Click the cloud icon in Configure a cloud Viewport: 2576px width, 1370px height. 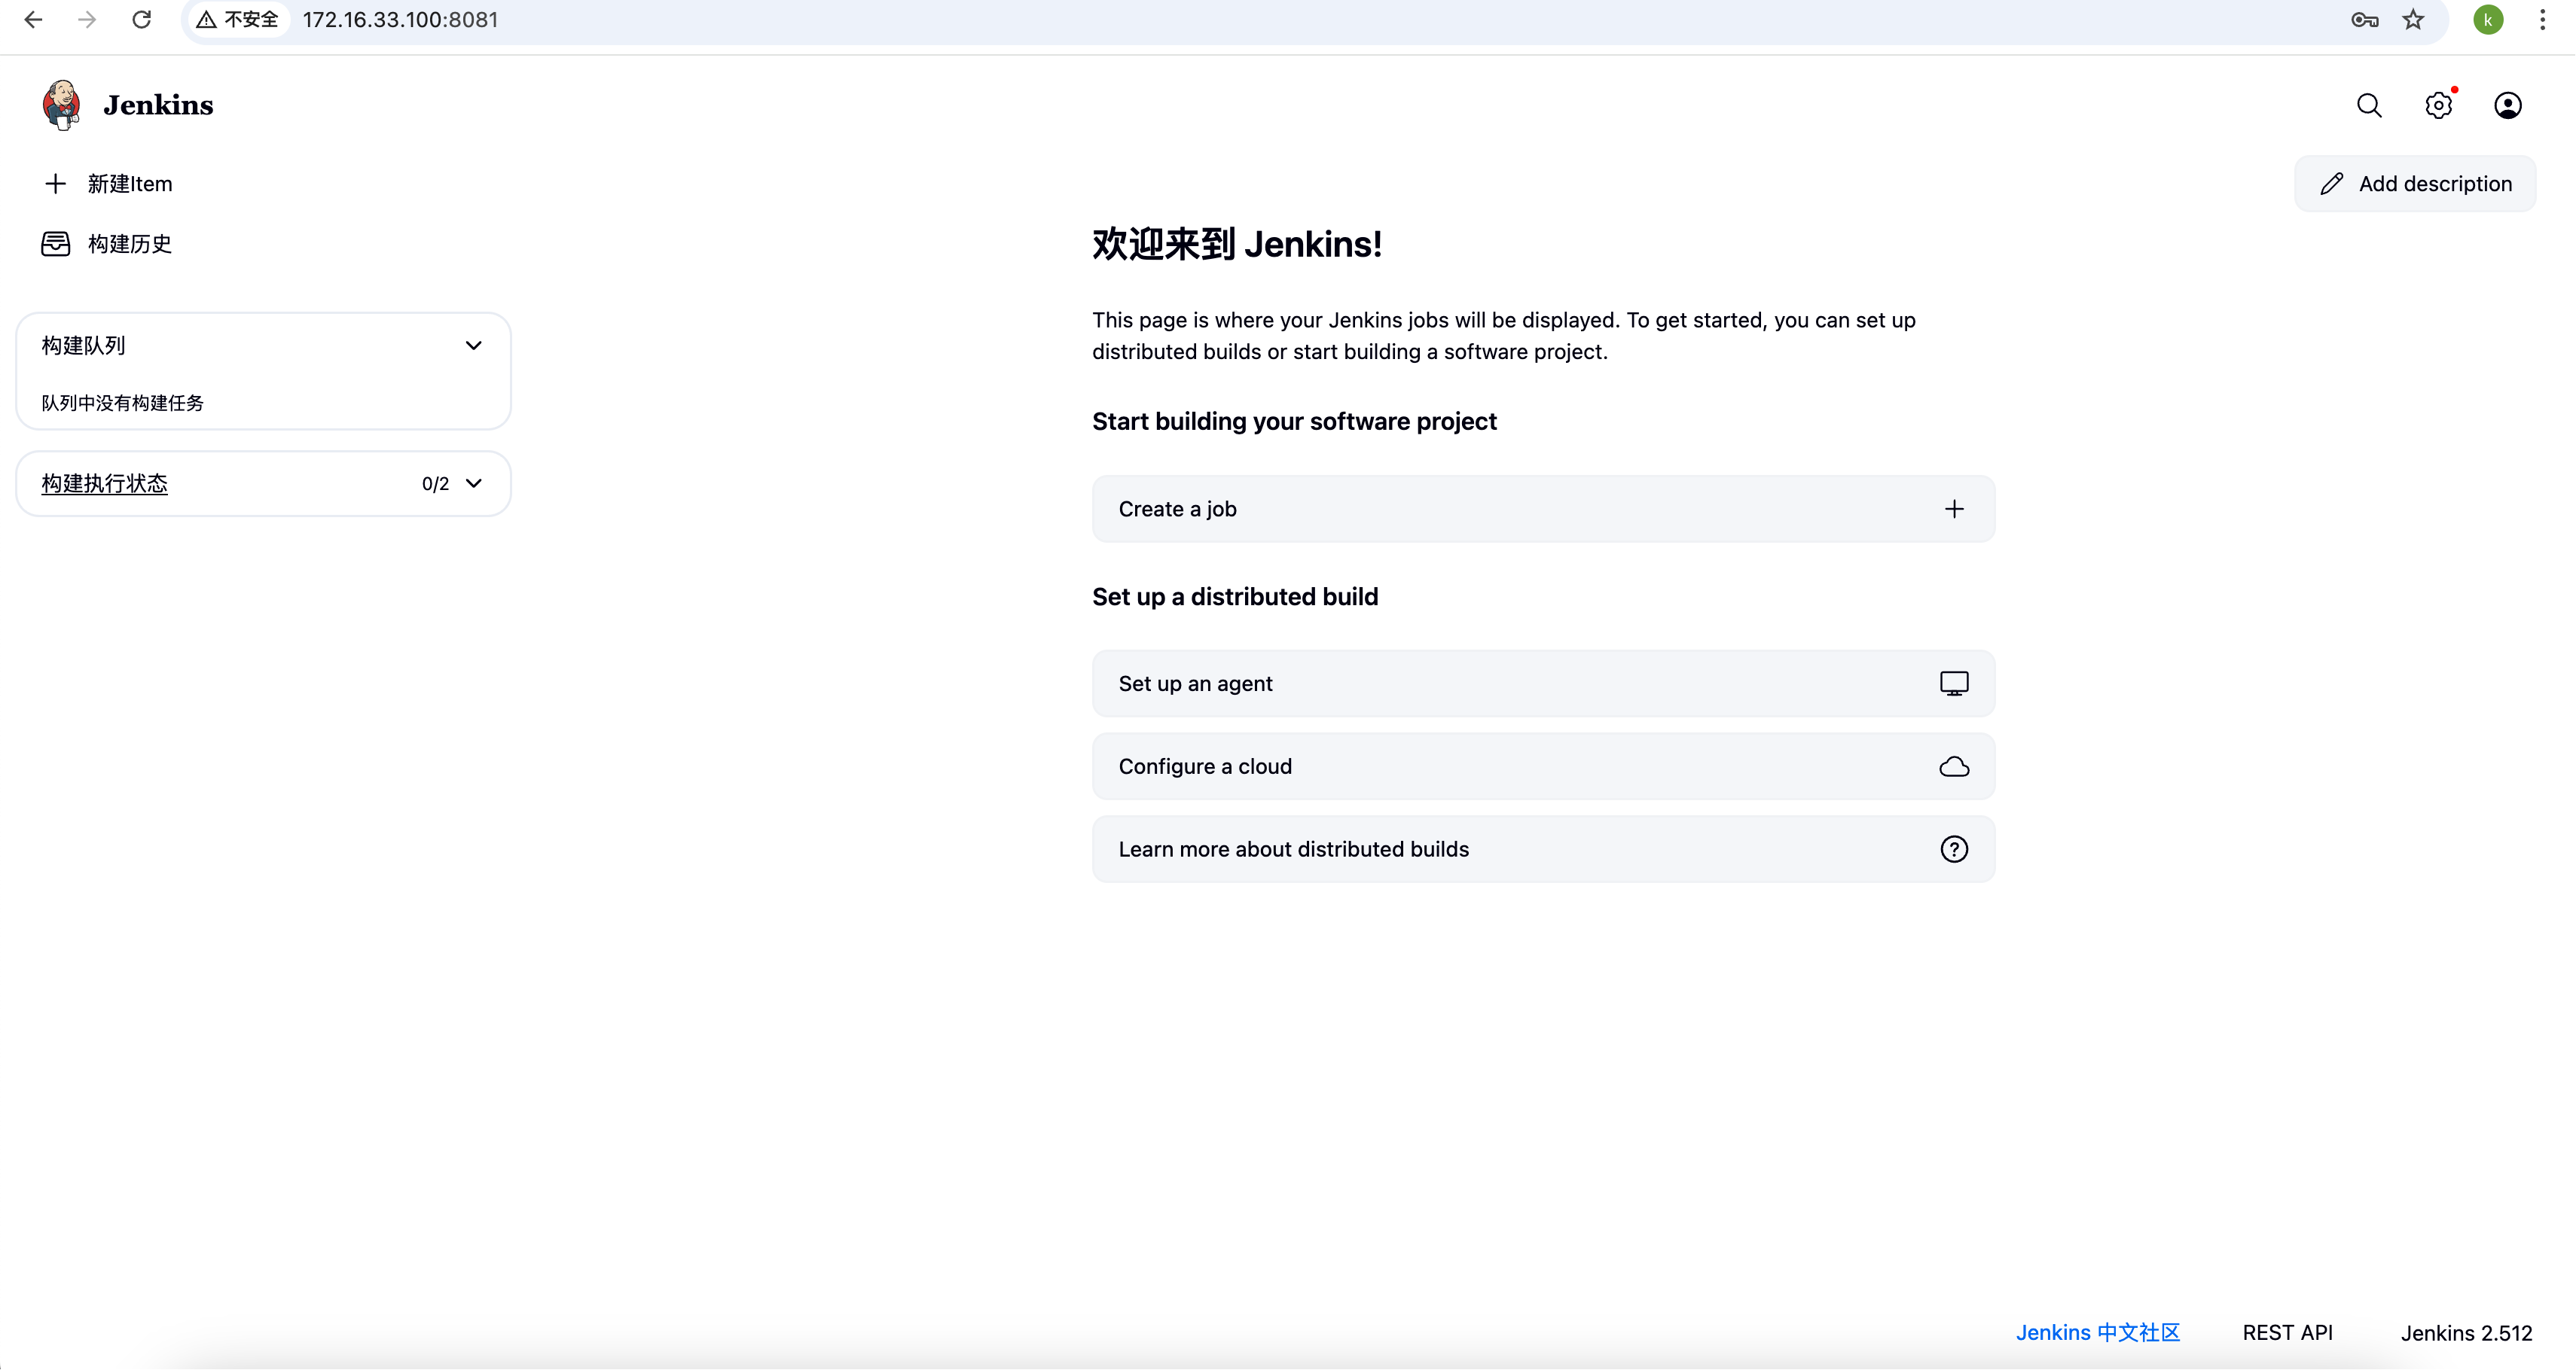[1954, 766]
